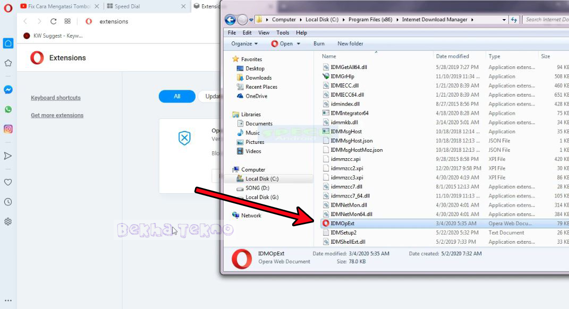Expand the address bar history dropdown

(504, 20)
